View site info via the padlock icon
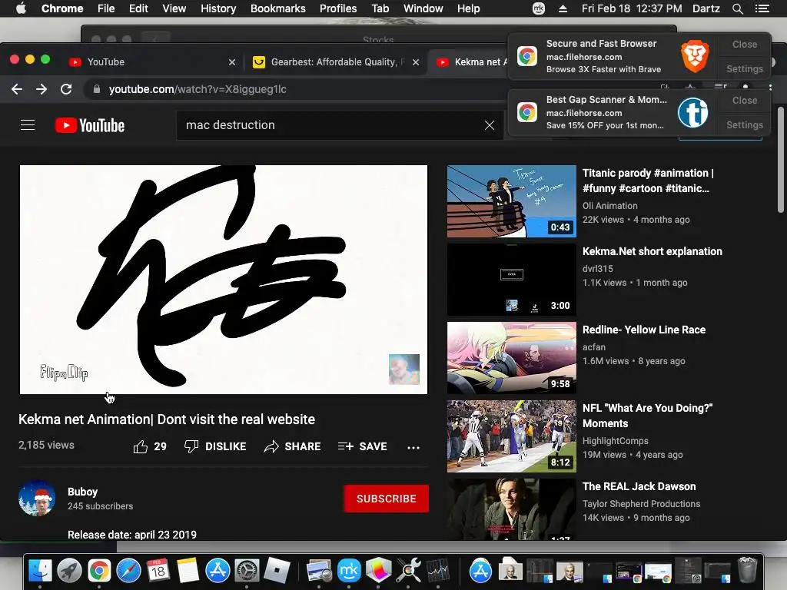The width and height of the screenshot is (787, 590). tap(97, 89)
